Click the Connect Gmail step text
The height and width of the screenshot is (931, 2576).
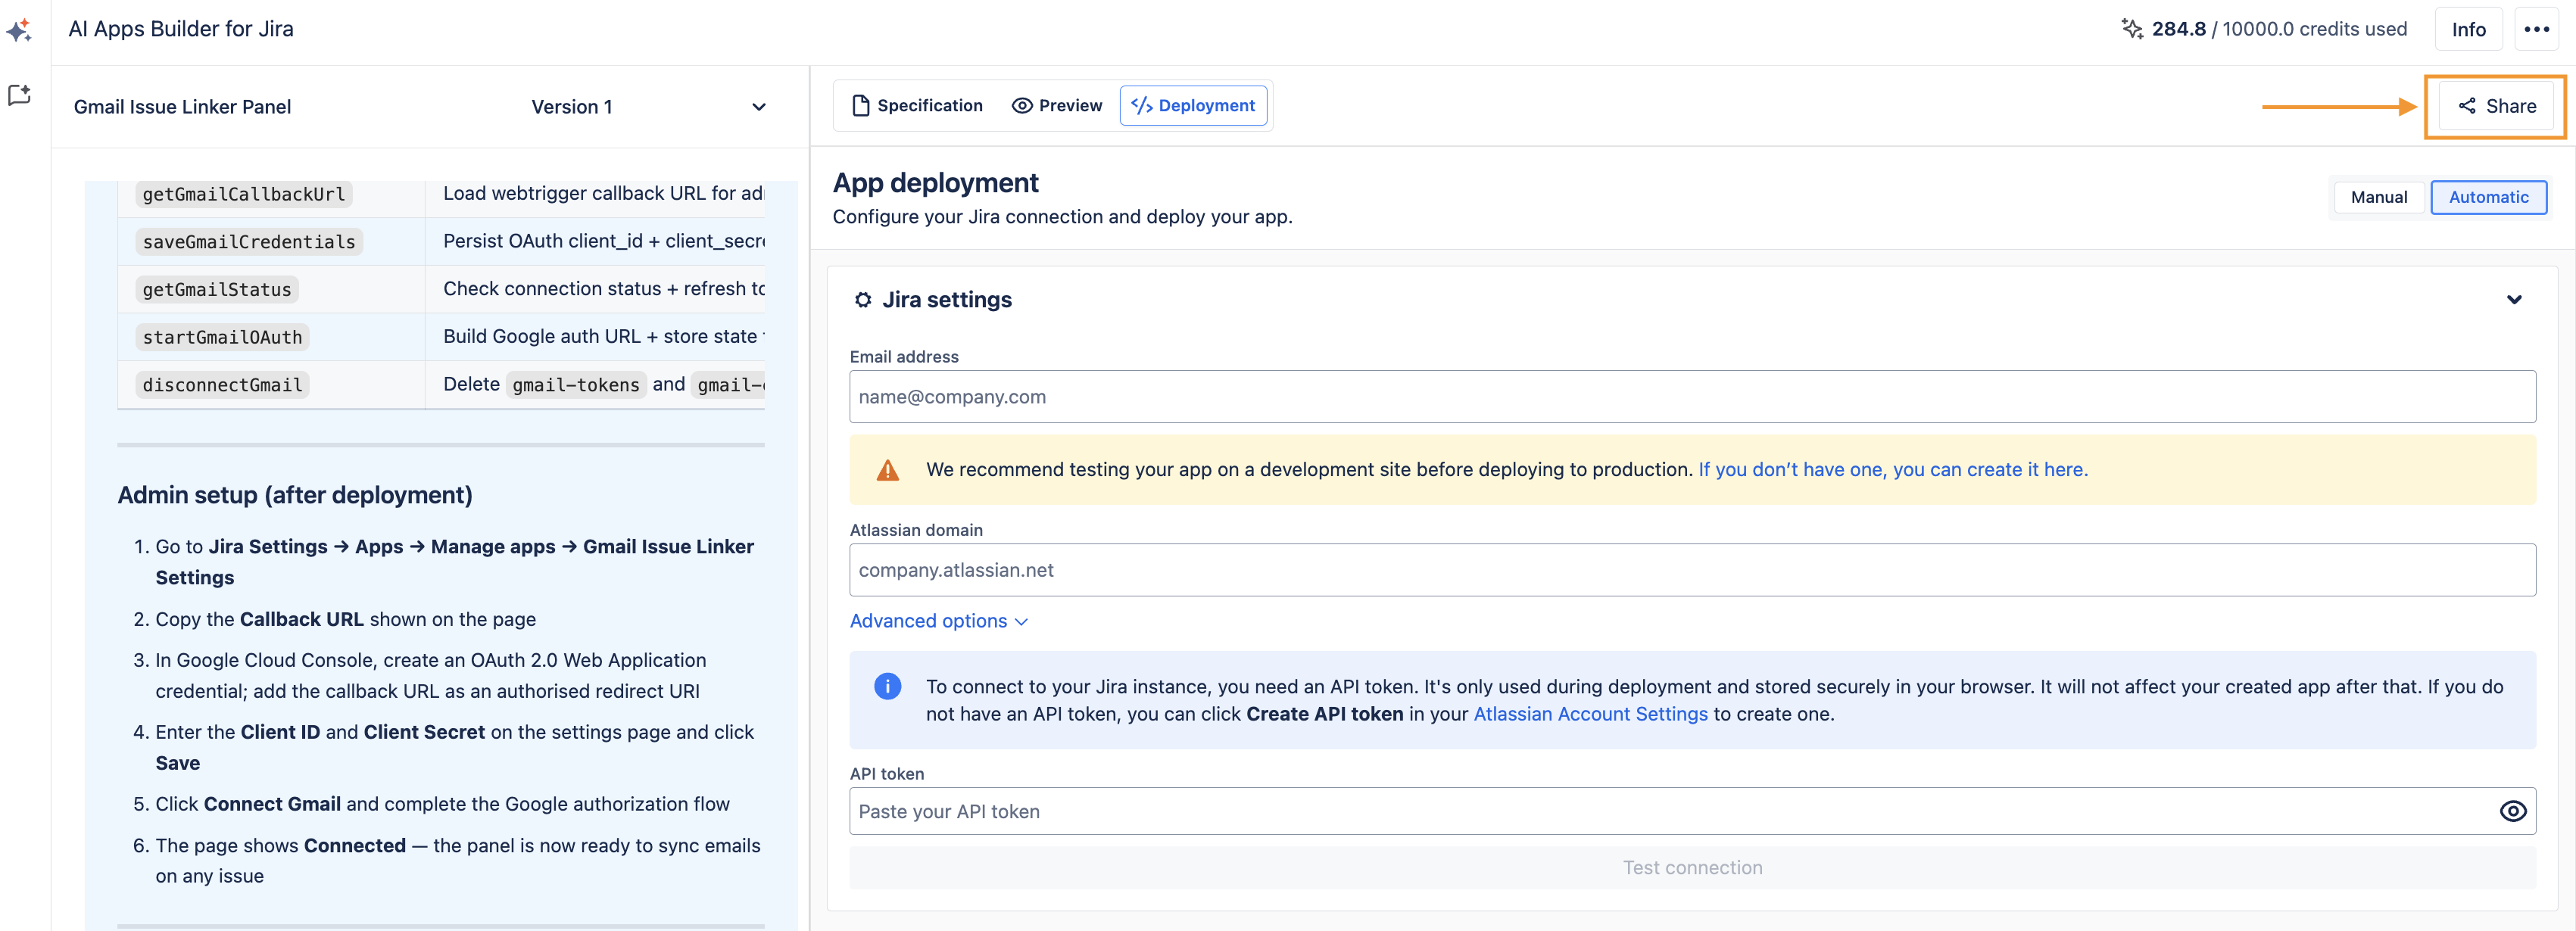pos(442,804)
